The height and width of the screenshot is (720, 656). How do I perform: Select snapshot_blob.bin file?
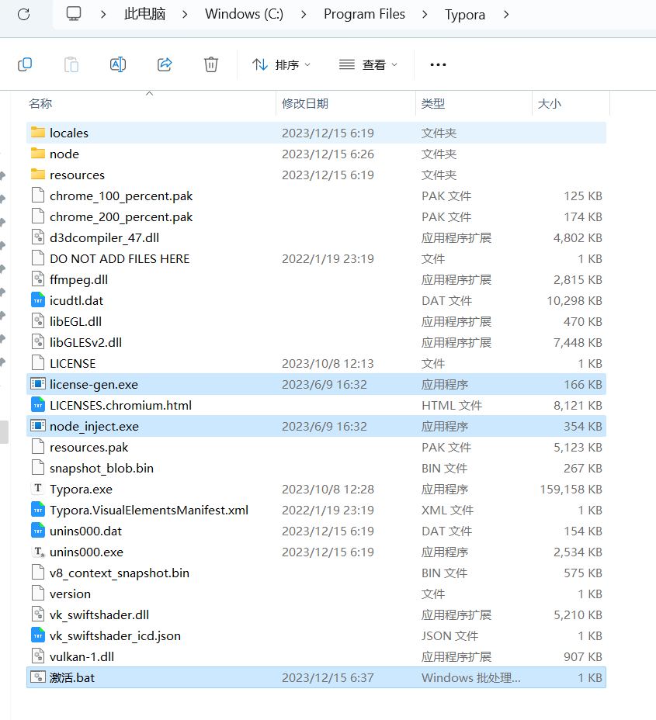click(x=316, y=468)
